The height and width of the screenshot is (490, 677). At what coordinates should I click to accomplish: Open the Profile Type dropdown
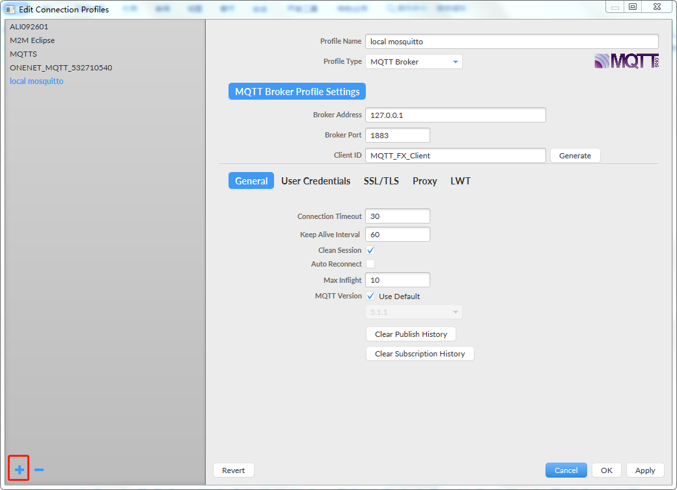(x=413, y=62)
